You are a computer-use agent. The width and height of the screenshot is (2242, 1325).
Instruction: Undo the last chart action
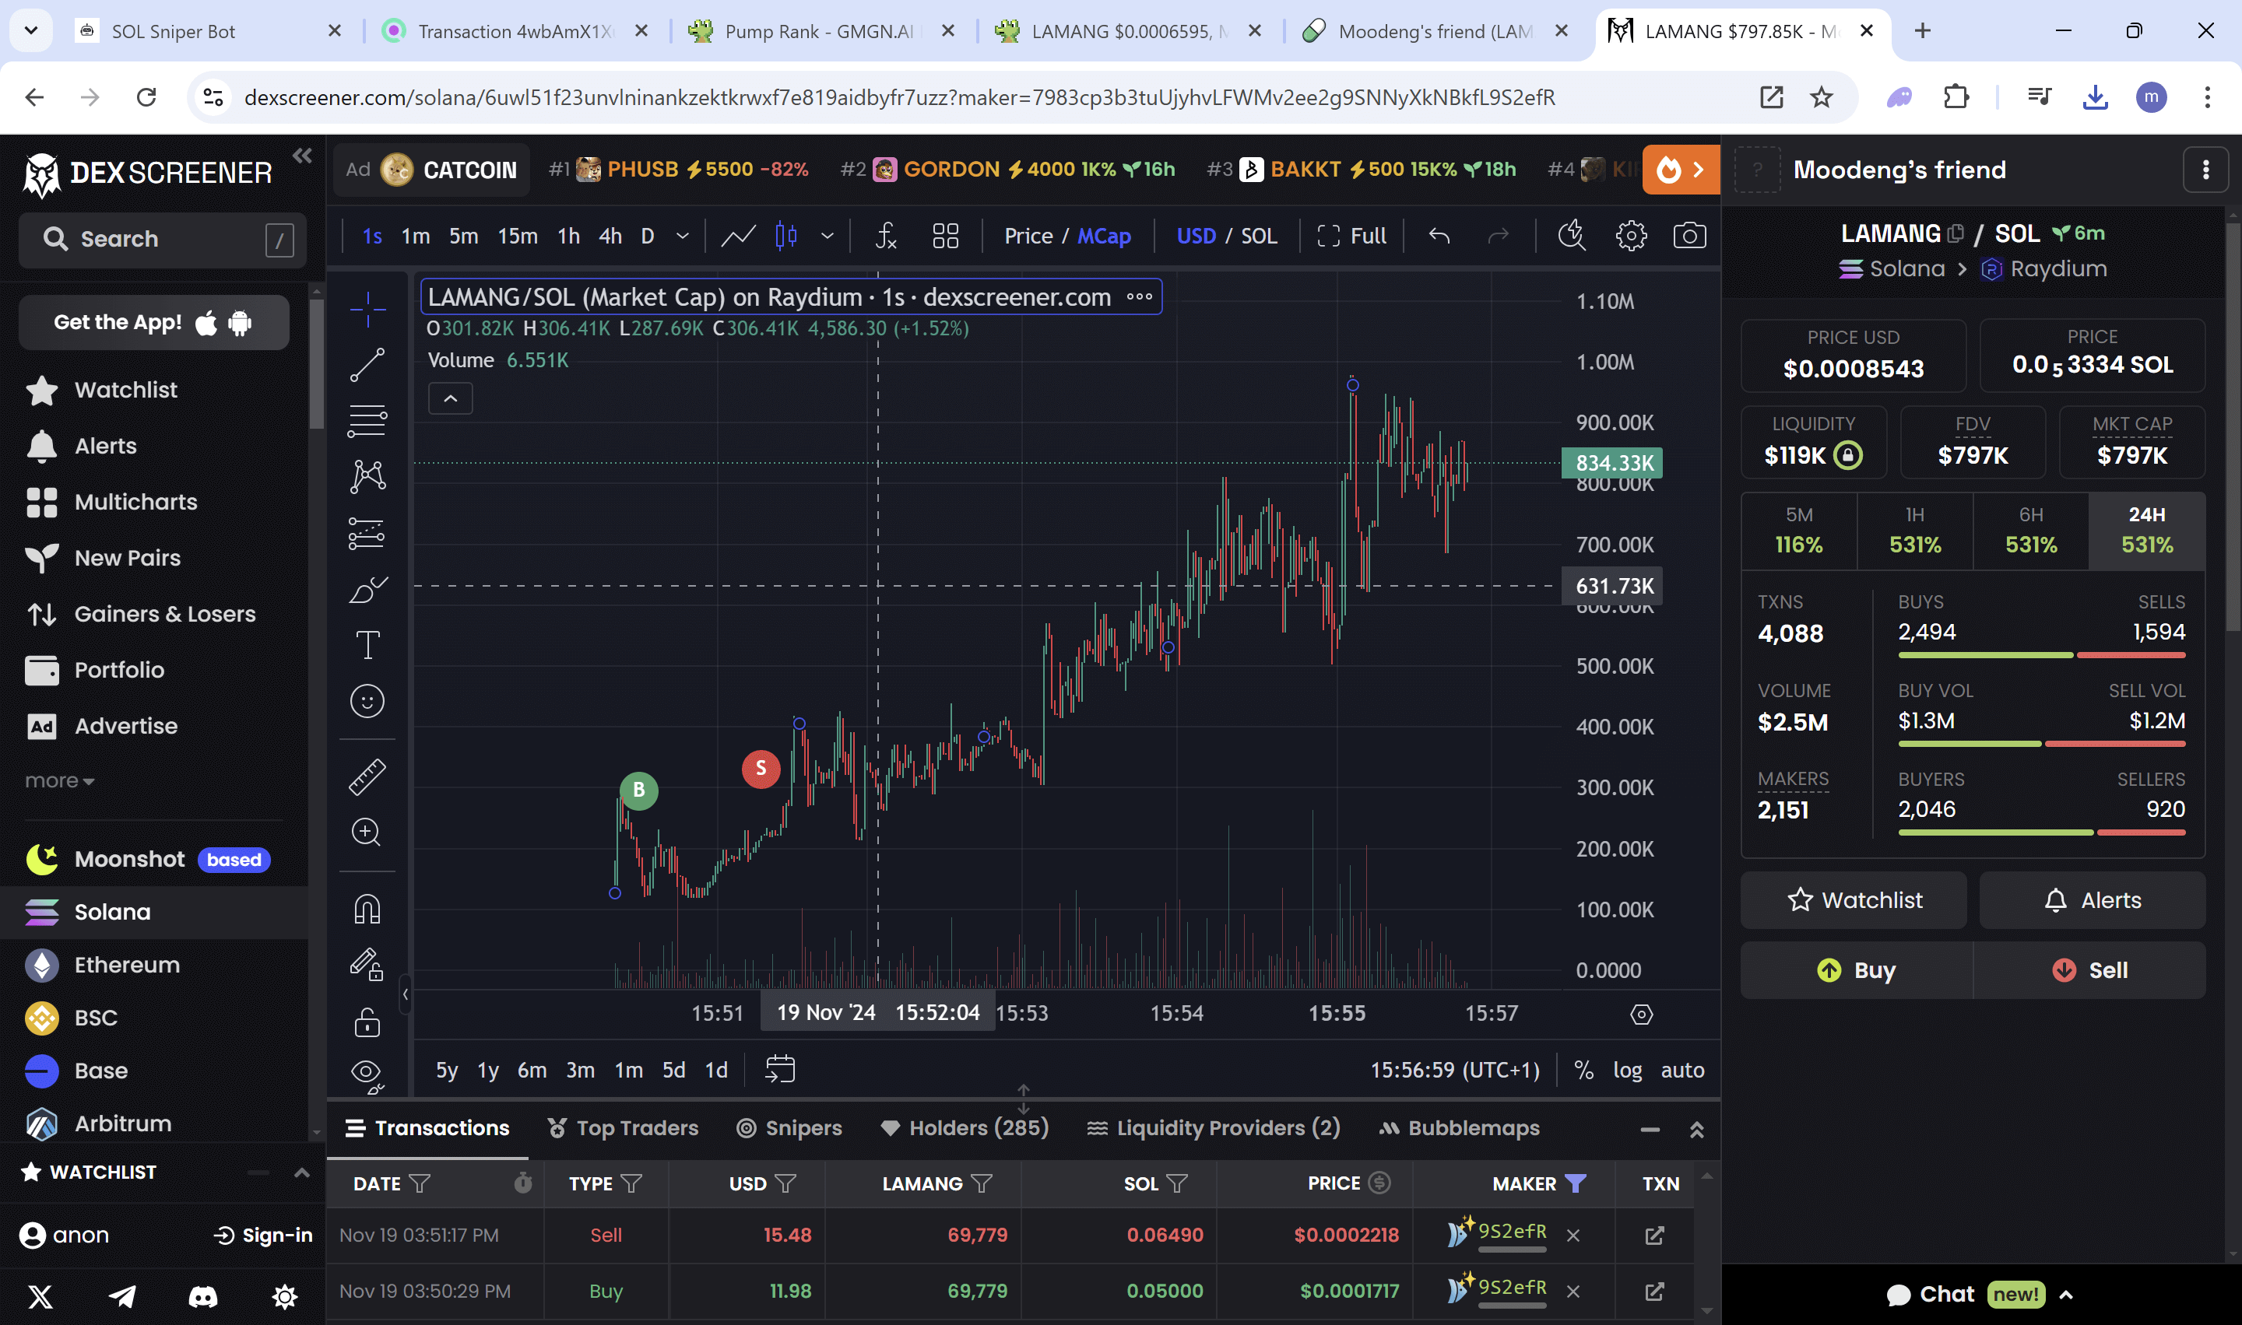[1439, 236]
